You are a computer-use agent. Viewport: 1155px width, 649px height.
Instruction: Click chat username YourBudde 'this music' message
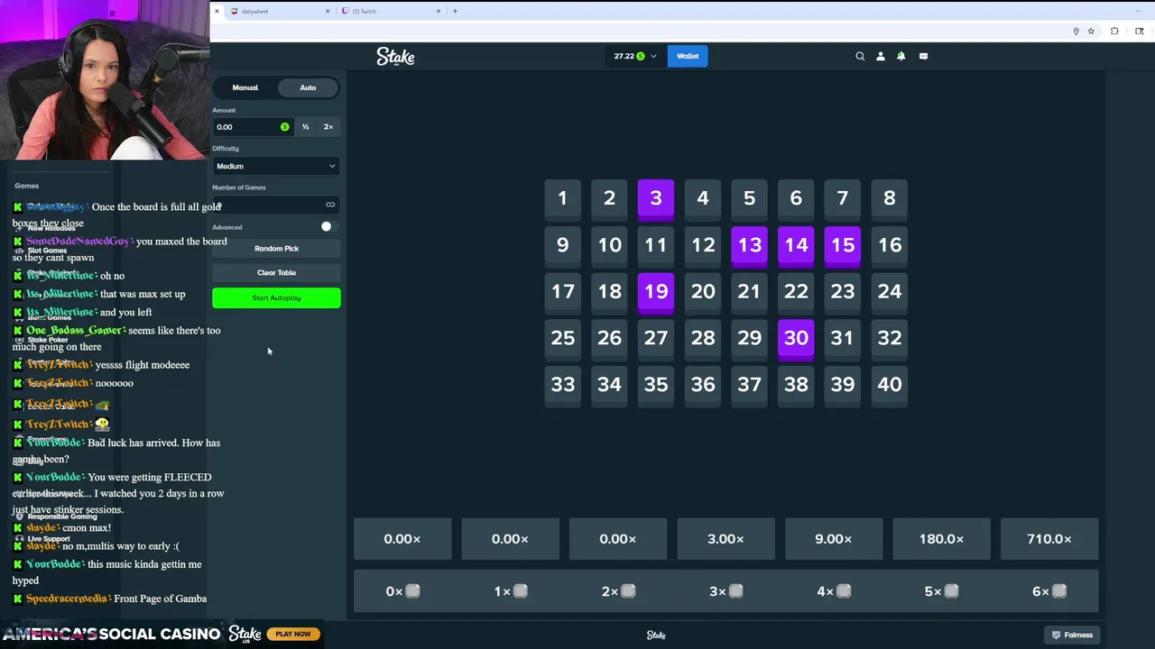pyautogui.click(x=53, y=564)
